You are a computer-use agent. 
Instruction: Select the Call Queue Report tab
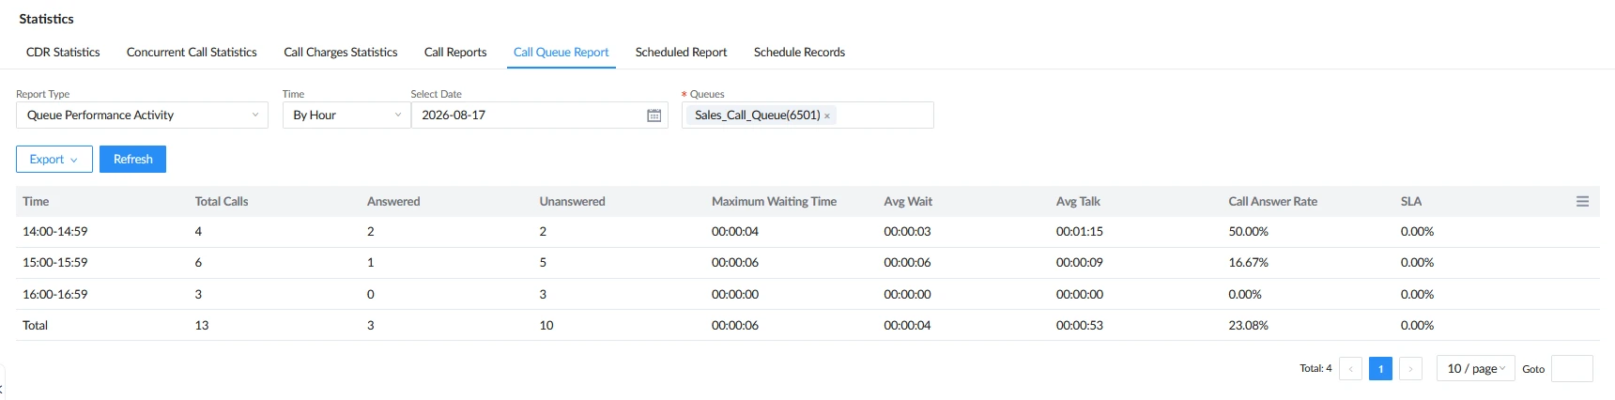pos(561,53)
